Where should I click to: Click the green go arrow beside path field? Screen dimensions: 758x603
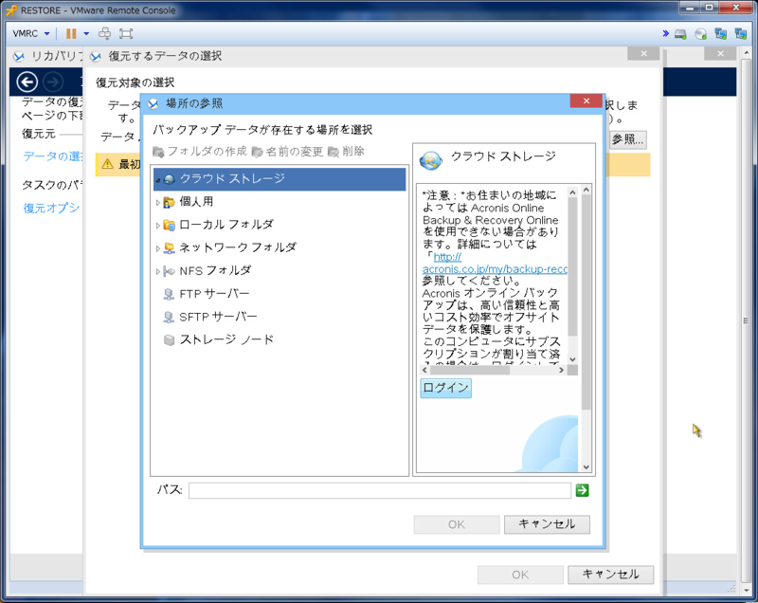click(582, 490)
